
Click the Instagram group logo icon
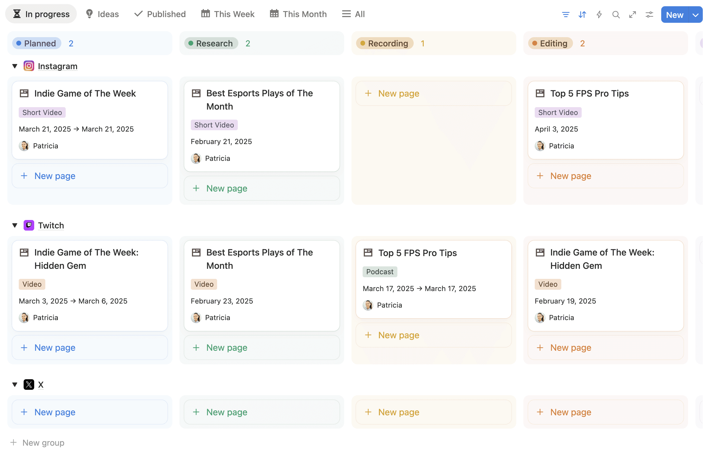tap(28, 66)
